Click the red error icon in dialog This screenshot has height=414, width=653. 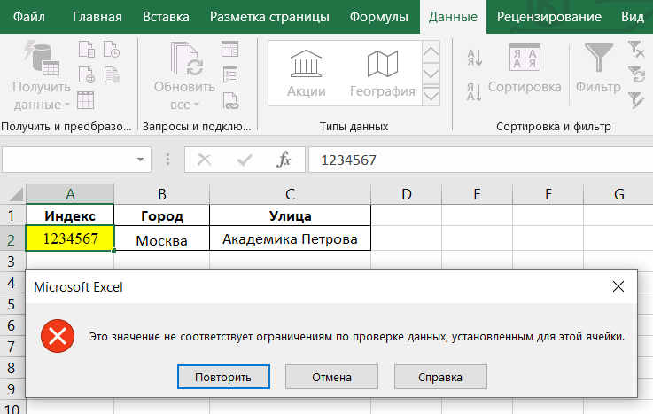coord(58,336)
